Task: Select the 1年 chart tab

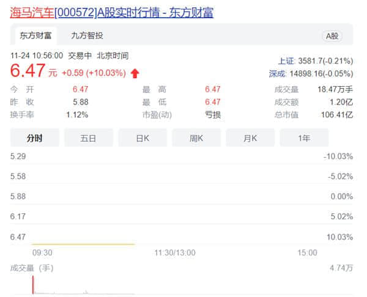Action: pyautogui.click(x=304, y=138)
